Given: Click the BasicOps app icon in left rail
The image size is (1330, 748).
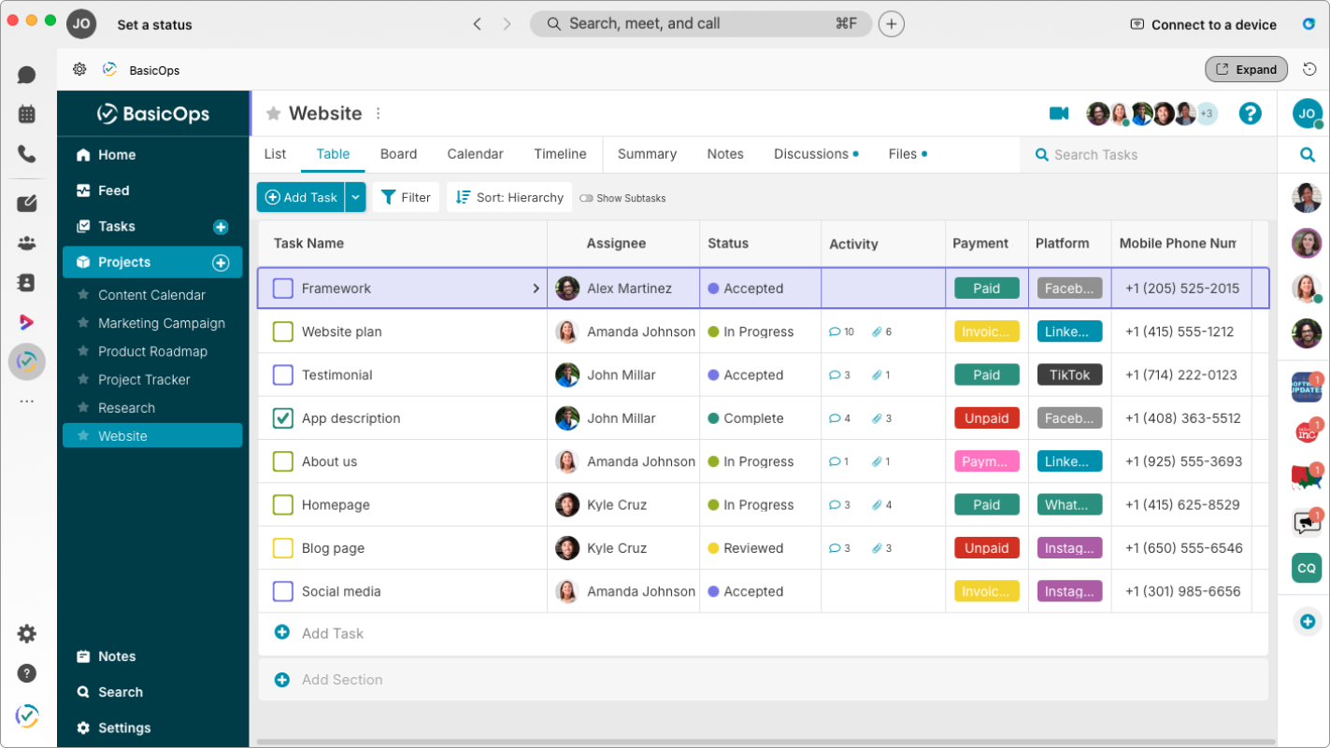Looking at the screenshot, I should click(x=27, y=361).
